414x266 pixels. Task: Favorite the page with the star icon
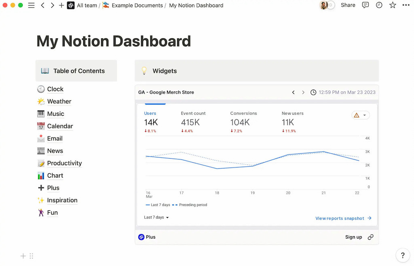tap(393, 5)
